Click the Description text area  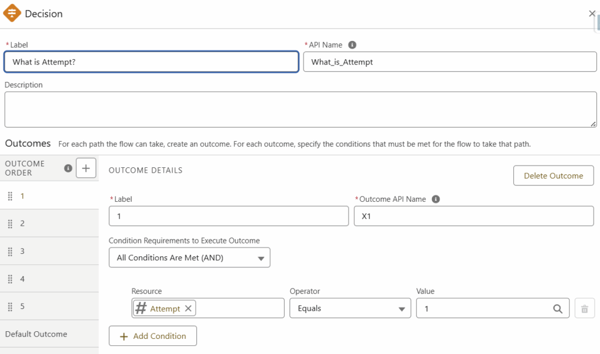pos(300,109)
